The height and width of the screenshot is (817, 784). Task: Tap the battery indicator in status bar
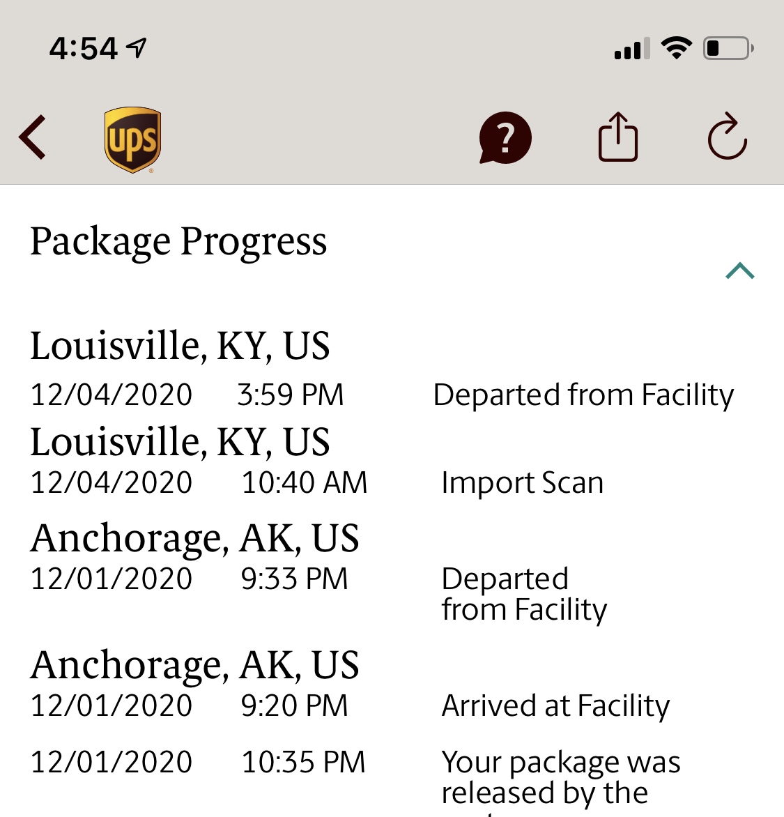pyautogui.click(x=728, y=49)
